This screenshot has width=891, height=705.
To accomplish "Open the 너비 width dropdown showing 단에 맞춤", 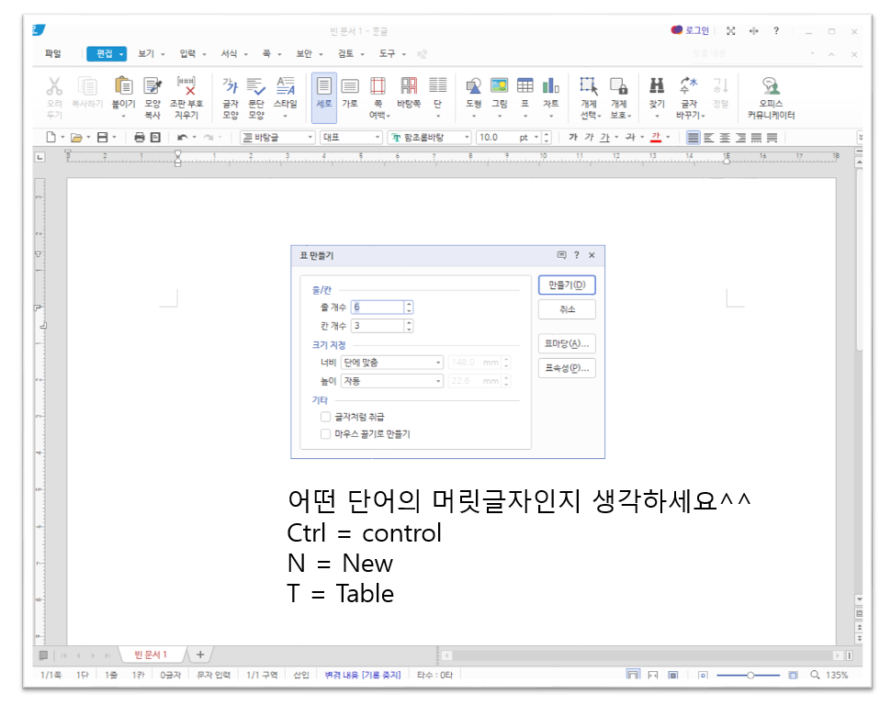I will tap(392, 362).
